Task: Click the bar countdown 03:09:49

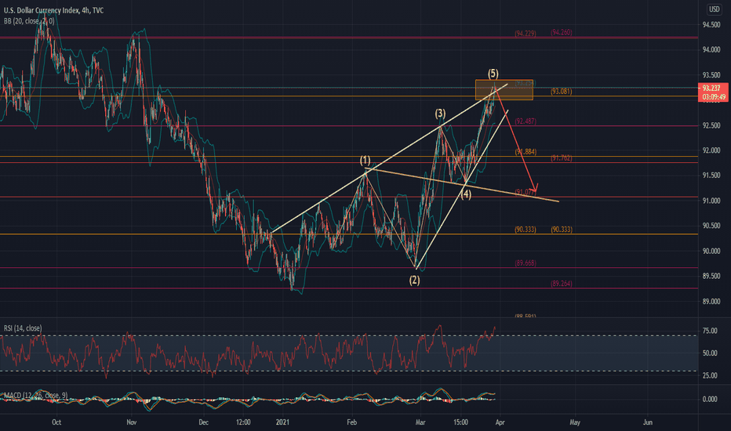Action: point(713,97)
